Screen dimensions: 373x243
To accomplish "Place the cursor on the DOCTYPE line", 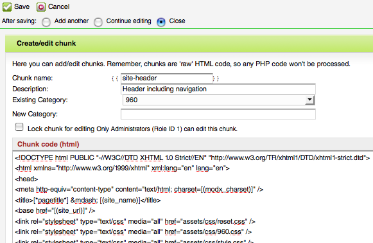I will pos(192,157).
